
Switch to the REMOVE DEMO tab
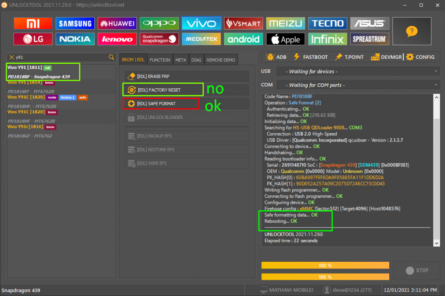221,60
